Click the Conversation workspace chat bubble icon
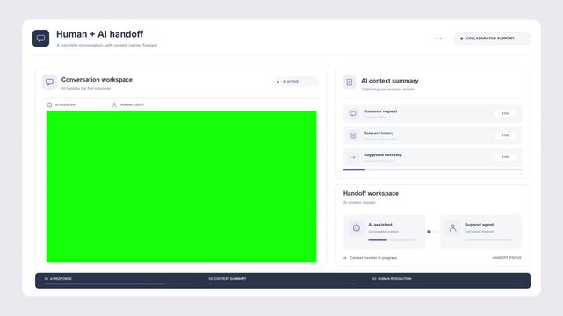This screenshot has height=316, width=563. [x=49, y=83]
